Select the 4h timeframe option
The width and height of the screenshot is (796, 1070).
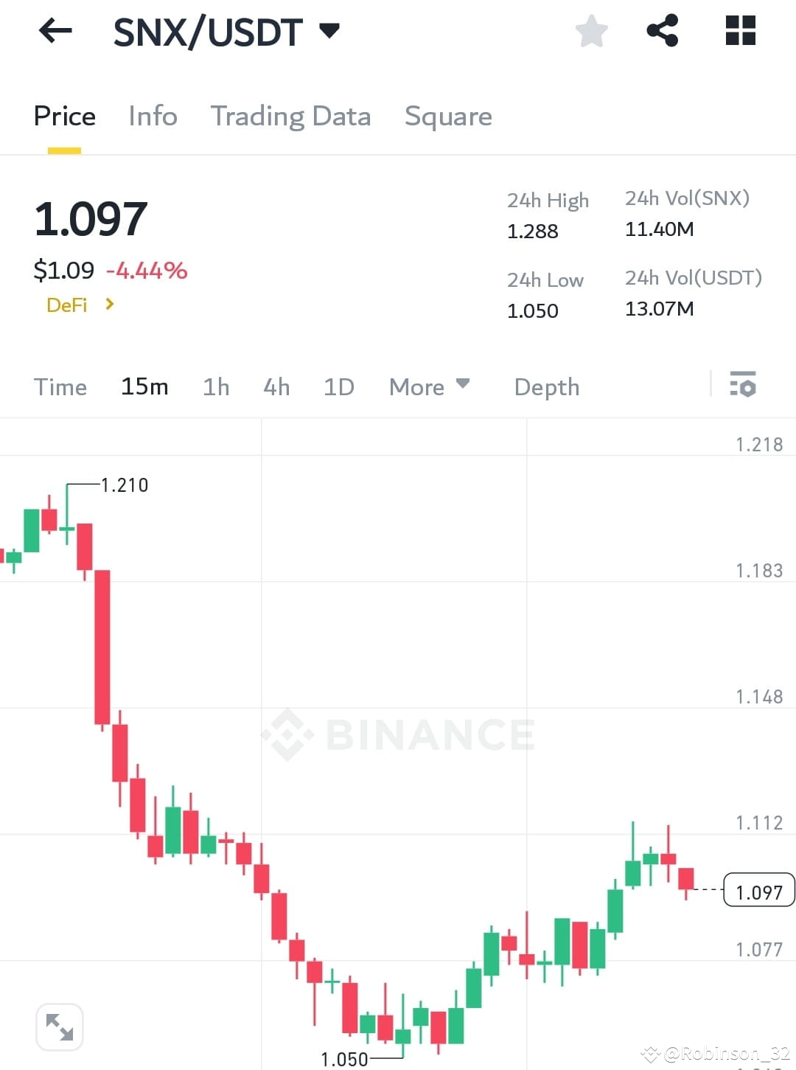(276, 386)
